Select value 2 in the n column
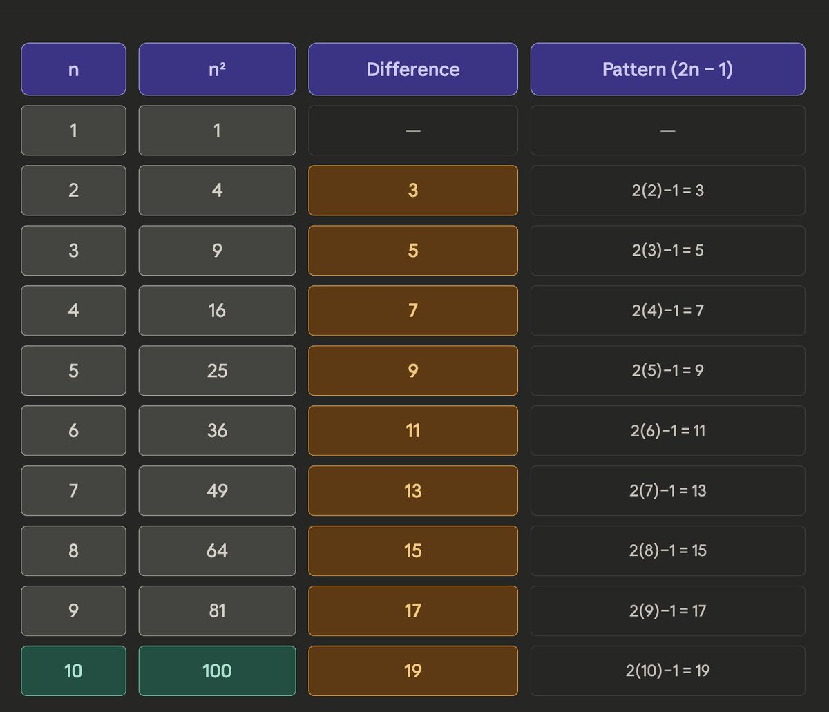This screenshot has width=829, height=712. pyautogui.click(x=73, y=190)
